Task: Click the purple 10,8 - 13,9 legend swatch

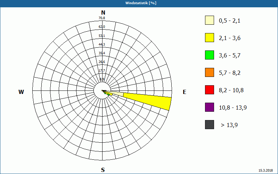Action: click(x=210, y=107)
